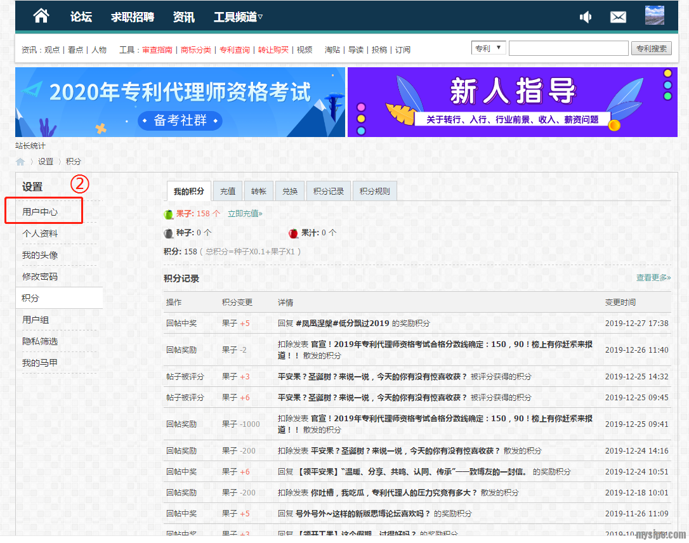
Task: Click the home icon in top navigation
Action: 41,16
